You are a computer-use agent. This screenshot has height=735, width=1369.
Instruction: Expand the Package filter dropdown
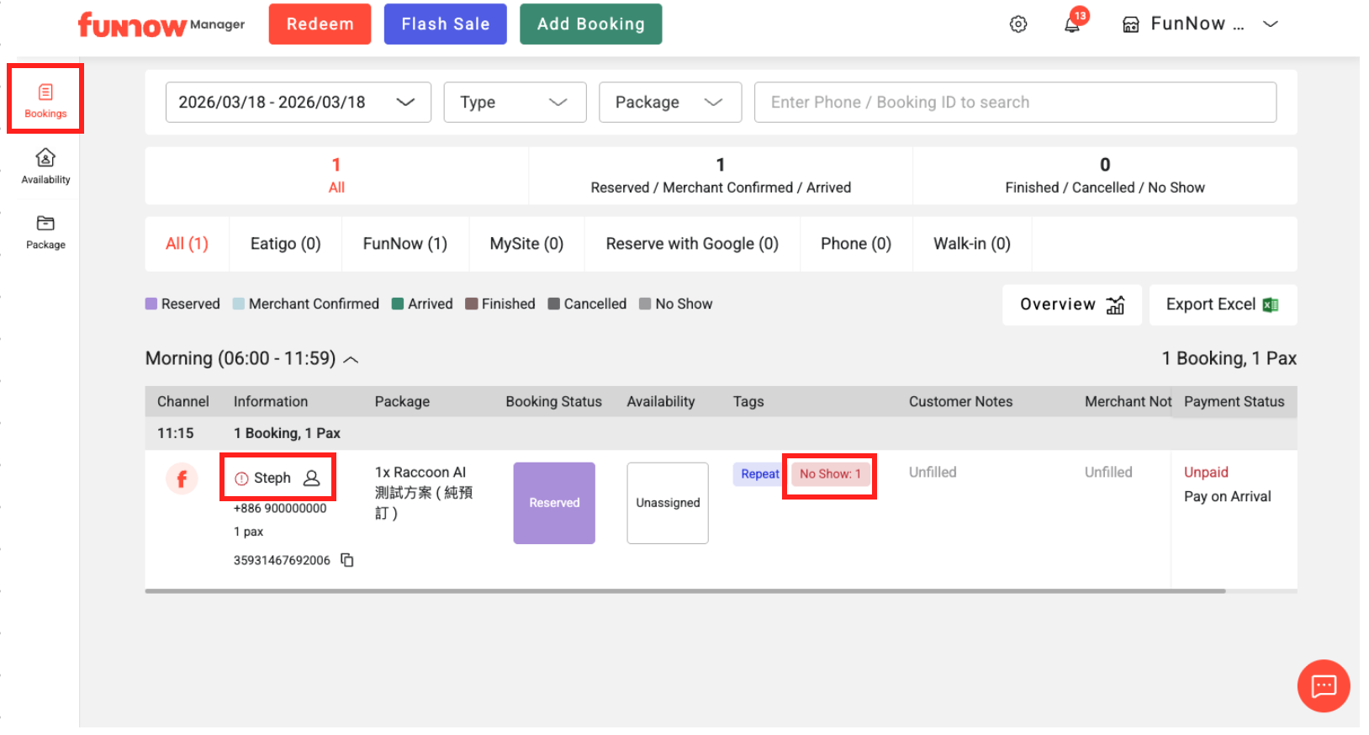(x=669, y=102)
